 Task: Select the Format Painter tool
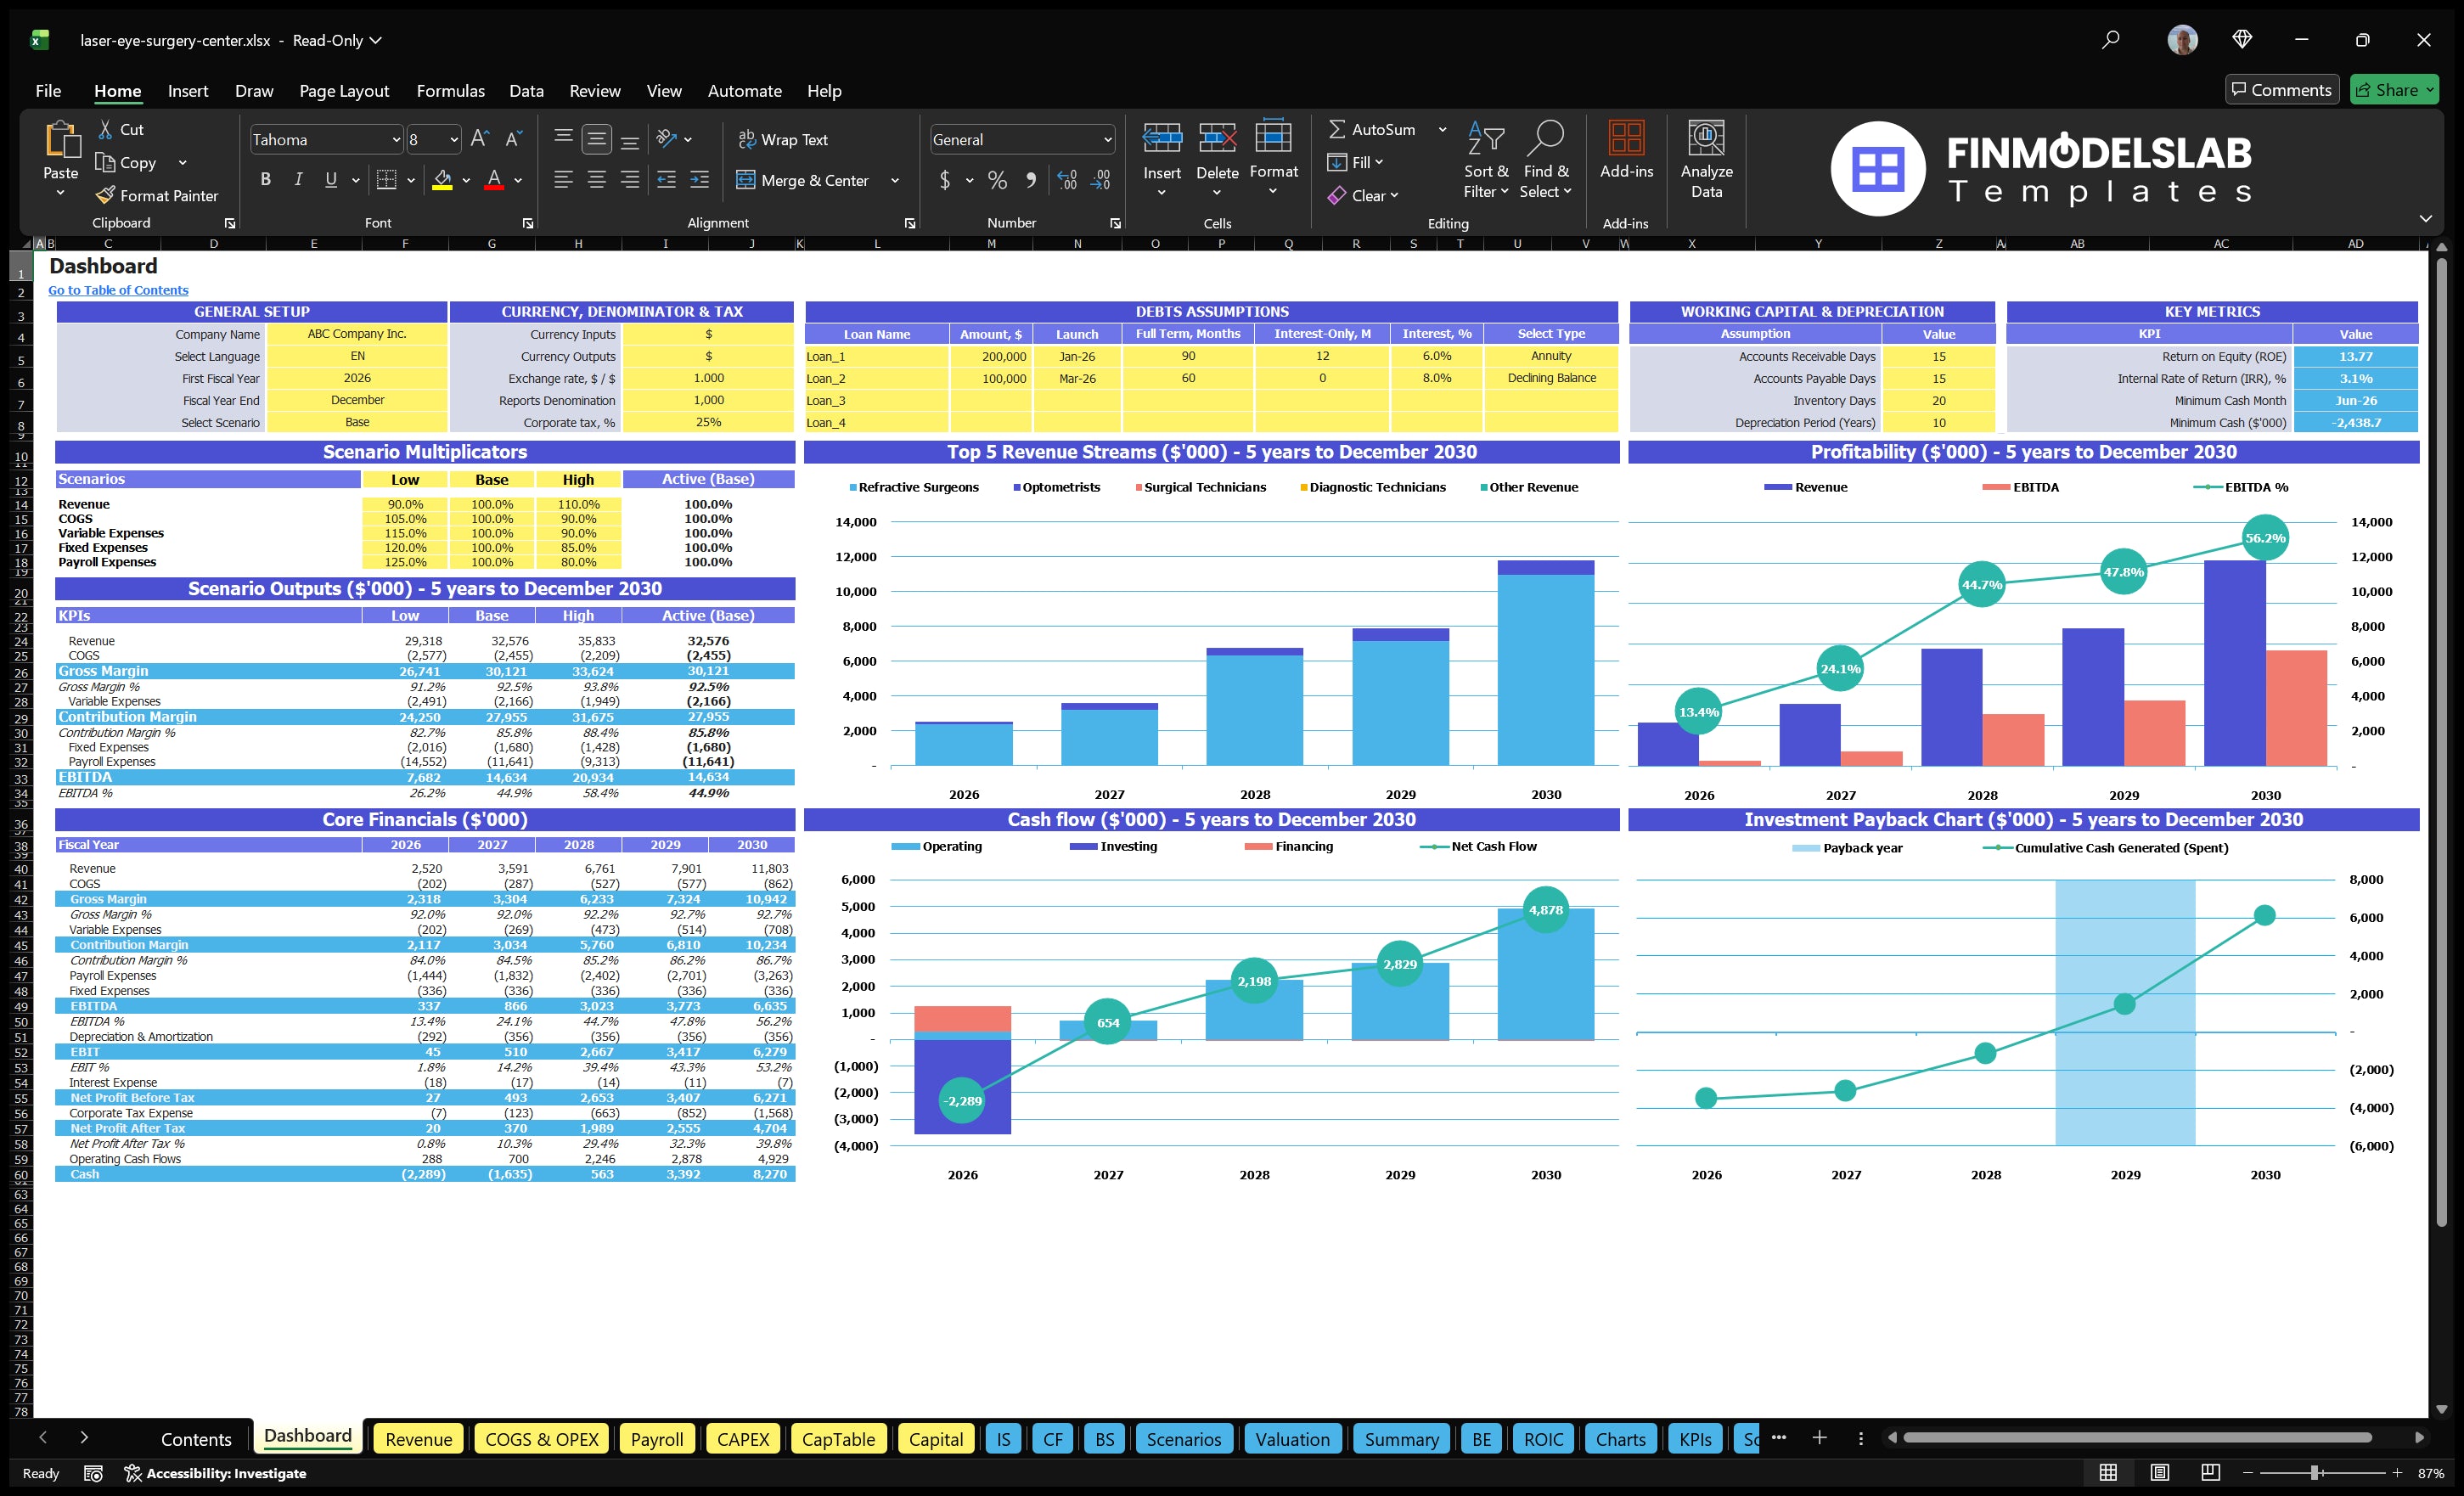pos(157,195)
